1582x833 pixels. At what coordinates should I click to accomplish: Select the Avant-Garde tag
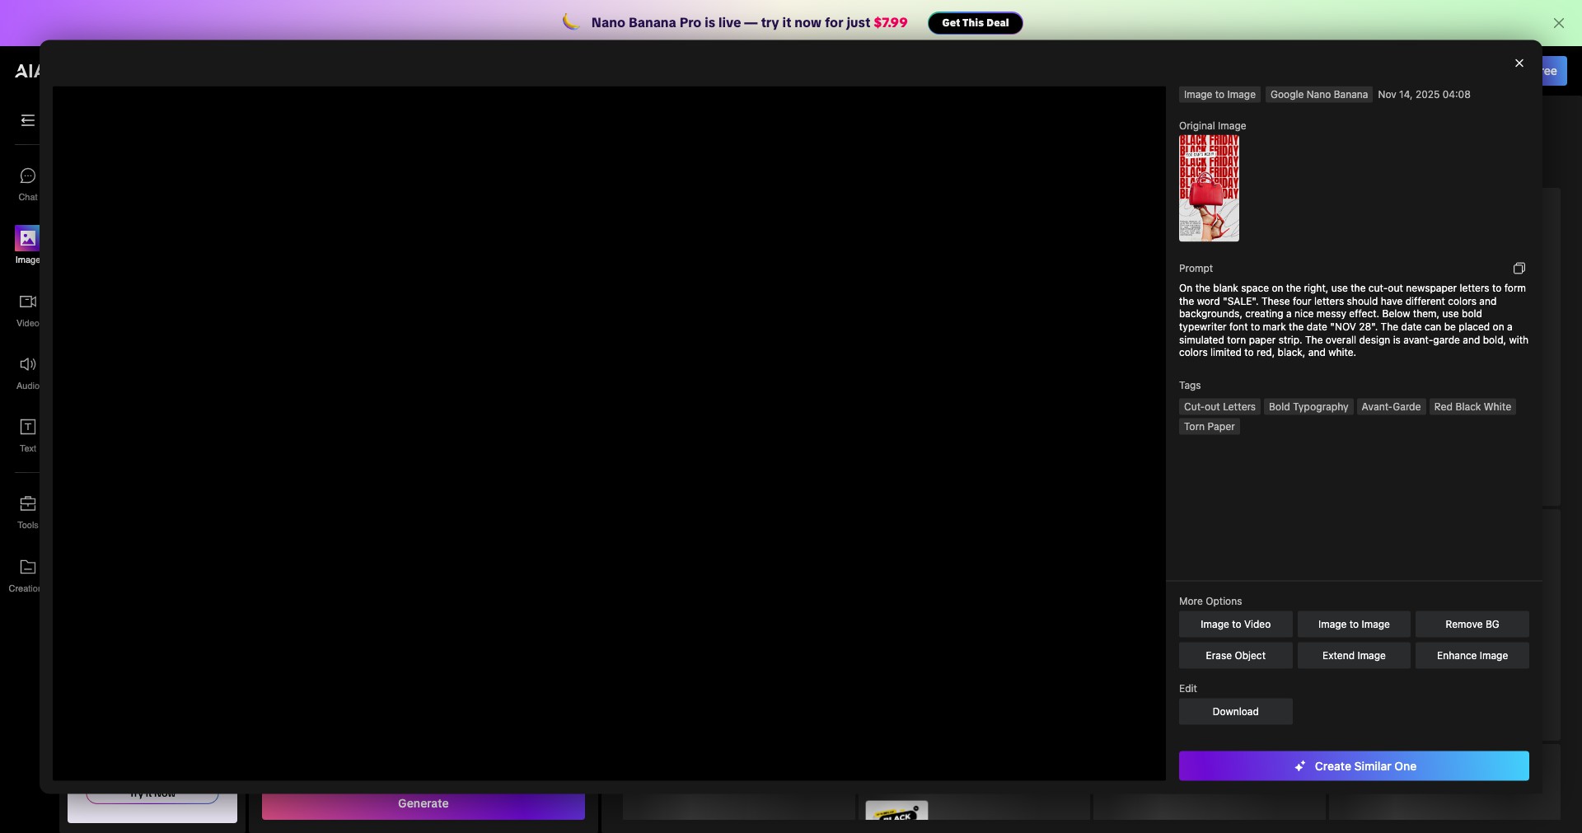click(1391, 407)
